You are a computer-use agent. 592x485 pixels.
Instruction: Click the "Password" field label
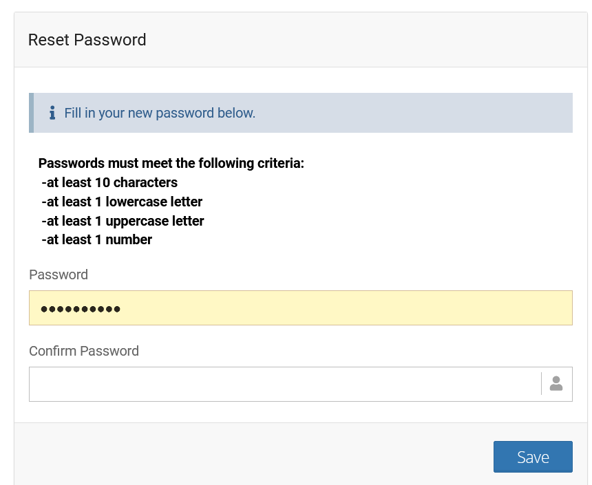59,274
